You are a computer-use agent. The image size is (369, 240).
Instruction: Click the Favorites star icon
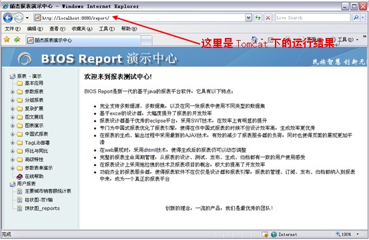pos(7,39)
